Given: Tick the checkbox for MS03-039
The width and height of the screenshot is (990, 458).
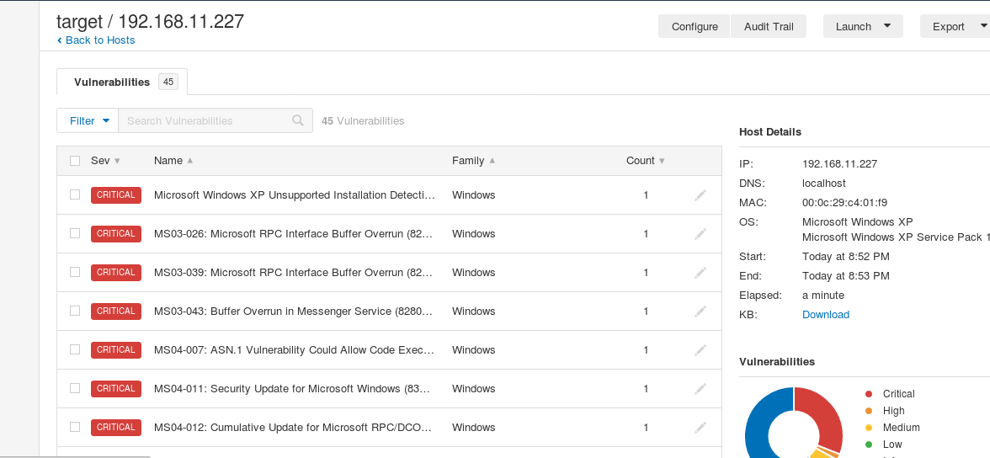Looking at the screenshot, I should pyautogui.click(x=74, y=272).
